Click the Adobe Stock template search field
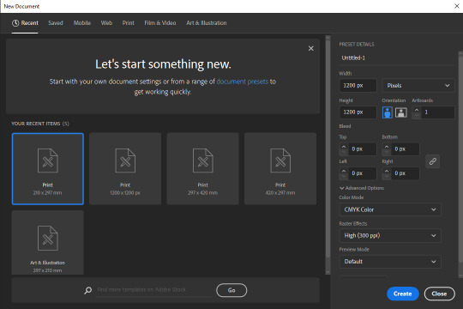Image resolution: width=463 pixels, height=309 pixels. (x=153, y=290)
